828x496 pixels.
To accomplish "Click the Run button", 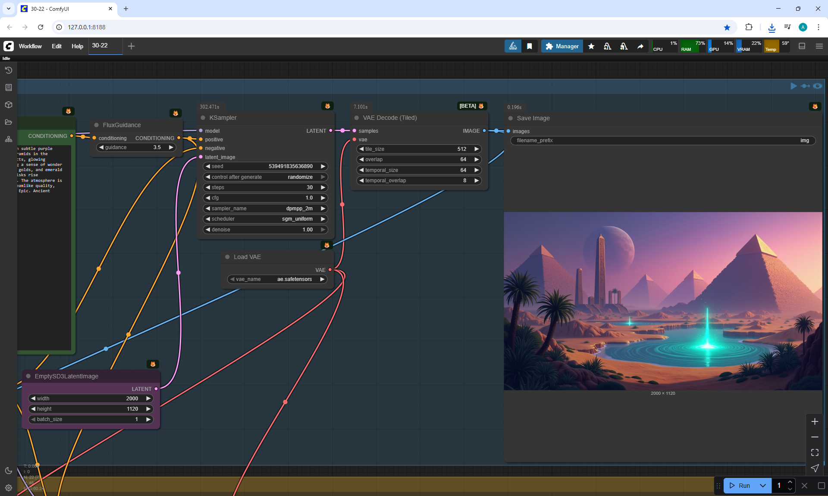I will [x=740, y=486].
